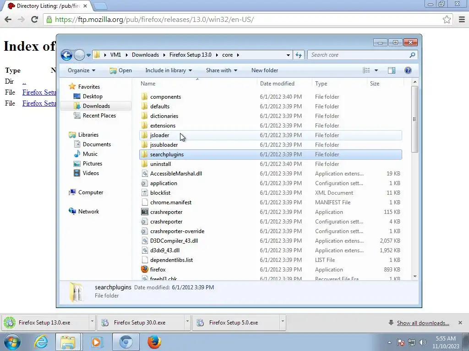Select the extensions folder icon

pyautogui.click(x=144, y=125)
